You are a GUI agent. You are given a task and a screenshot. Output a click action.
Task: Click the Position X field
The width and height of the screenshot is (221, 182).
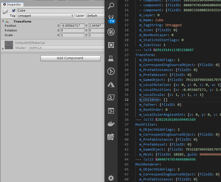coord(72,26)
